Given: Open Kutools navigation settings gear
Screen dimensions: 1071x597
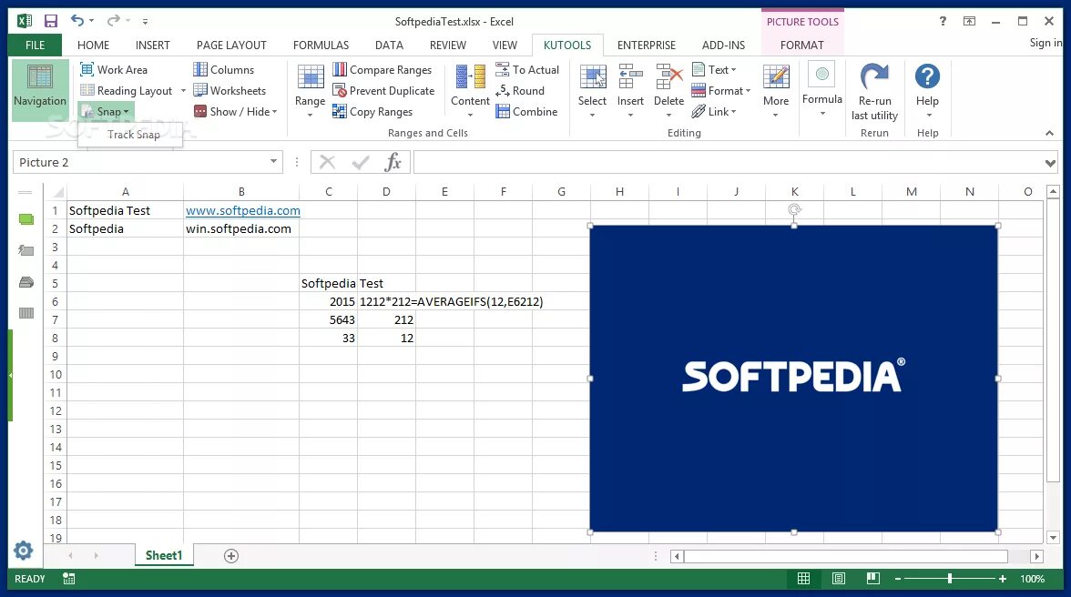Looking at the screenshot, I should 24,551.
